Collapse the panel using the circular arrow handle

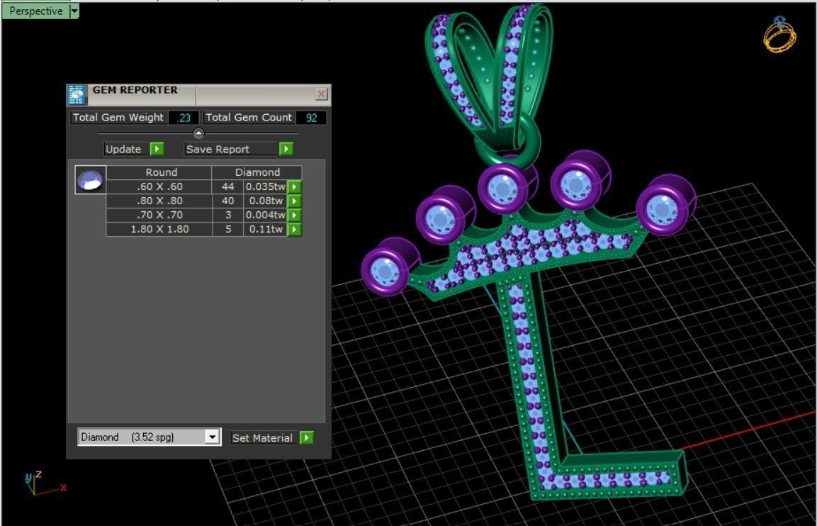[198, 133]
